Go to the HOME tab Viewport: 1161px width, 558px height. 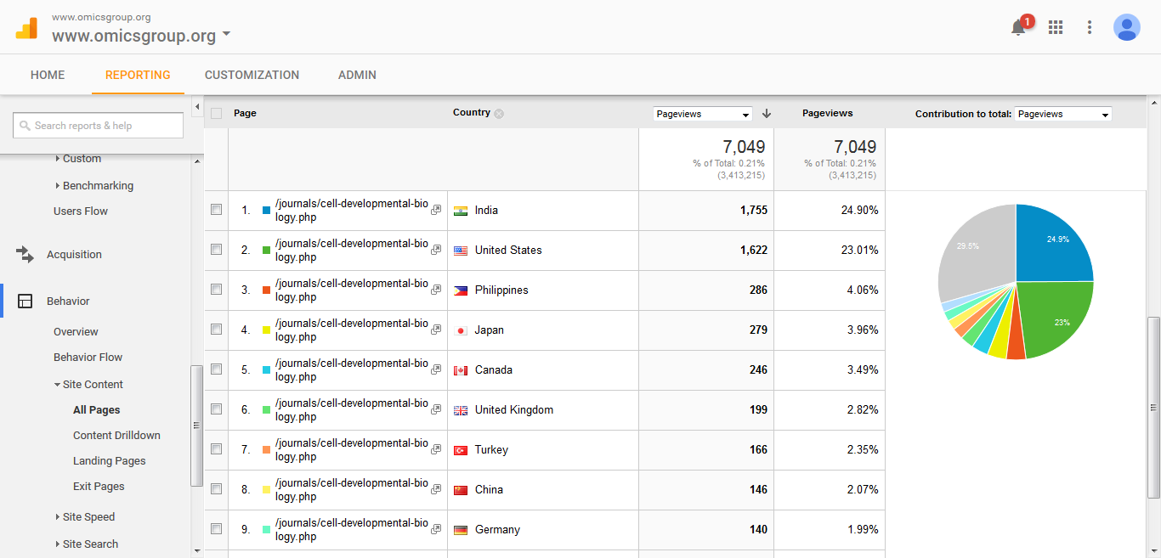click(x=48, y=75)
